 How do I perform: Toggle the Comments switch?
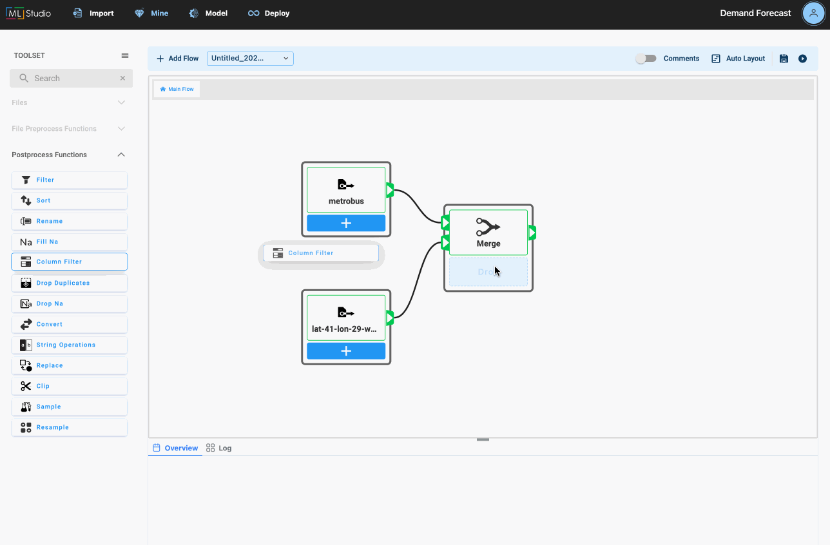click(x=646, y=59)
